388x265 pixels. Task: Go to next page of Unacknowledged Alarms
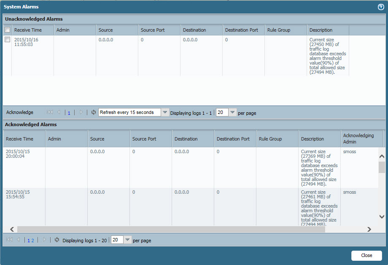pos(81,113)
